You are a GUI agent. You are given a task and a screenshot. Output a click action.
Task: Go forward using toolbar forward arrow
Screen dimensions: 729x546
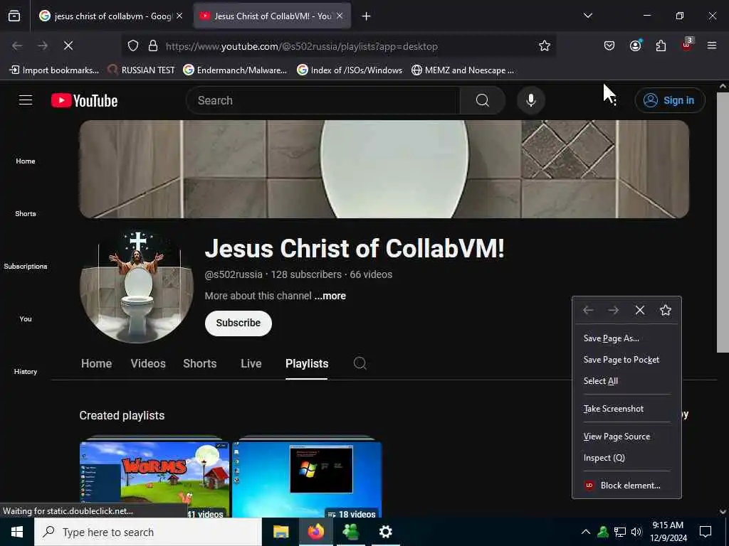pos(43,46)
